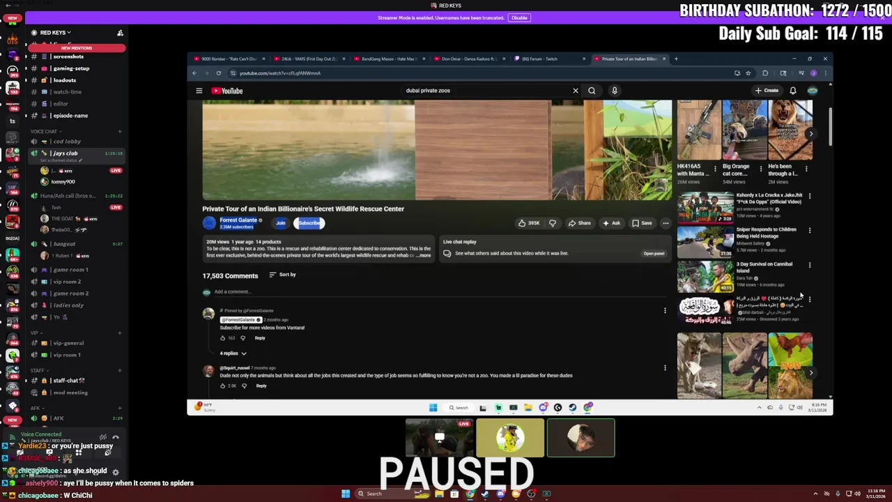Open the YouTube hamburger guide menu

pos(199,91)
